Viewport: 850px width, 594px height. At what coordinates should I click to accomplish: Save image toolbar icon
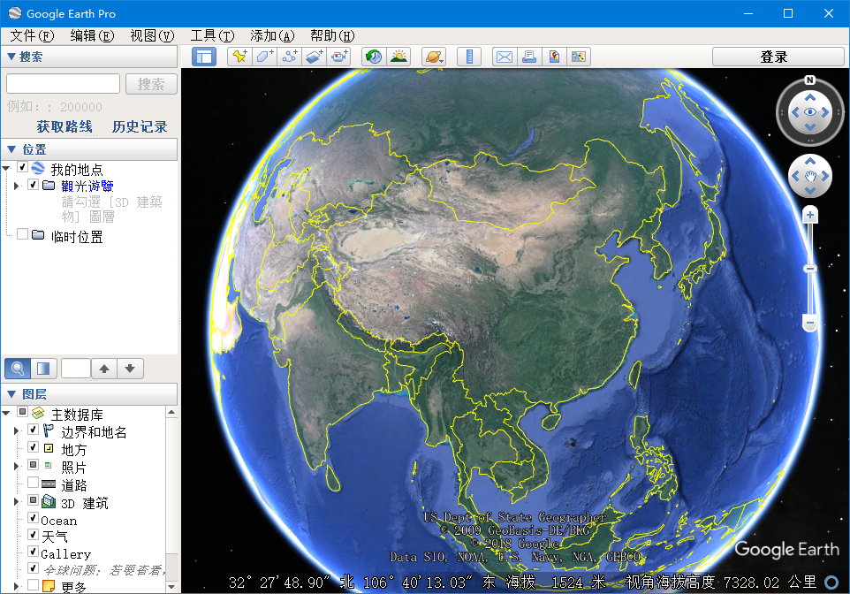[554, 57]
